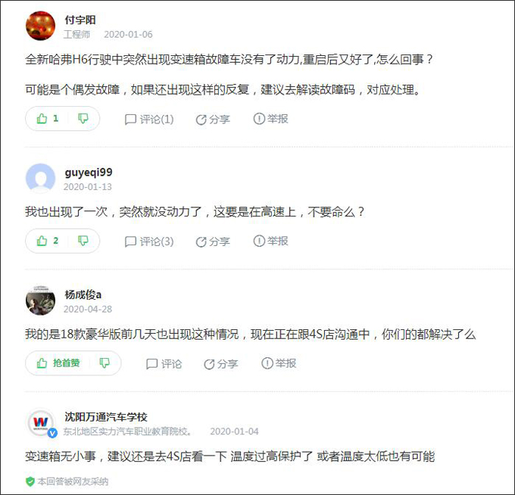The height and width of the screenshot is (495, 515).
Task: Open 评论 under 杨成俊a's comment
Action: tap(164, 364)
